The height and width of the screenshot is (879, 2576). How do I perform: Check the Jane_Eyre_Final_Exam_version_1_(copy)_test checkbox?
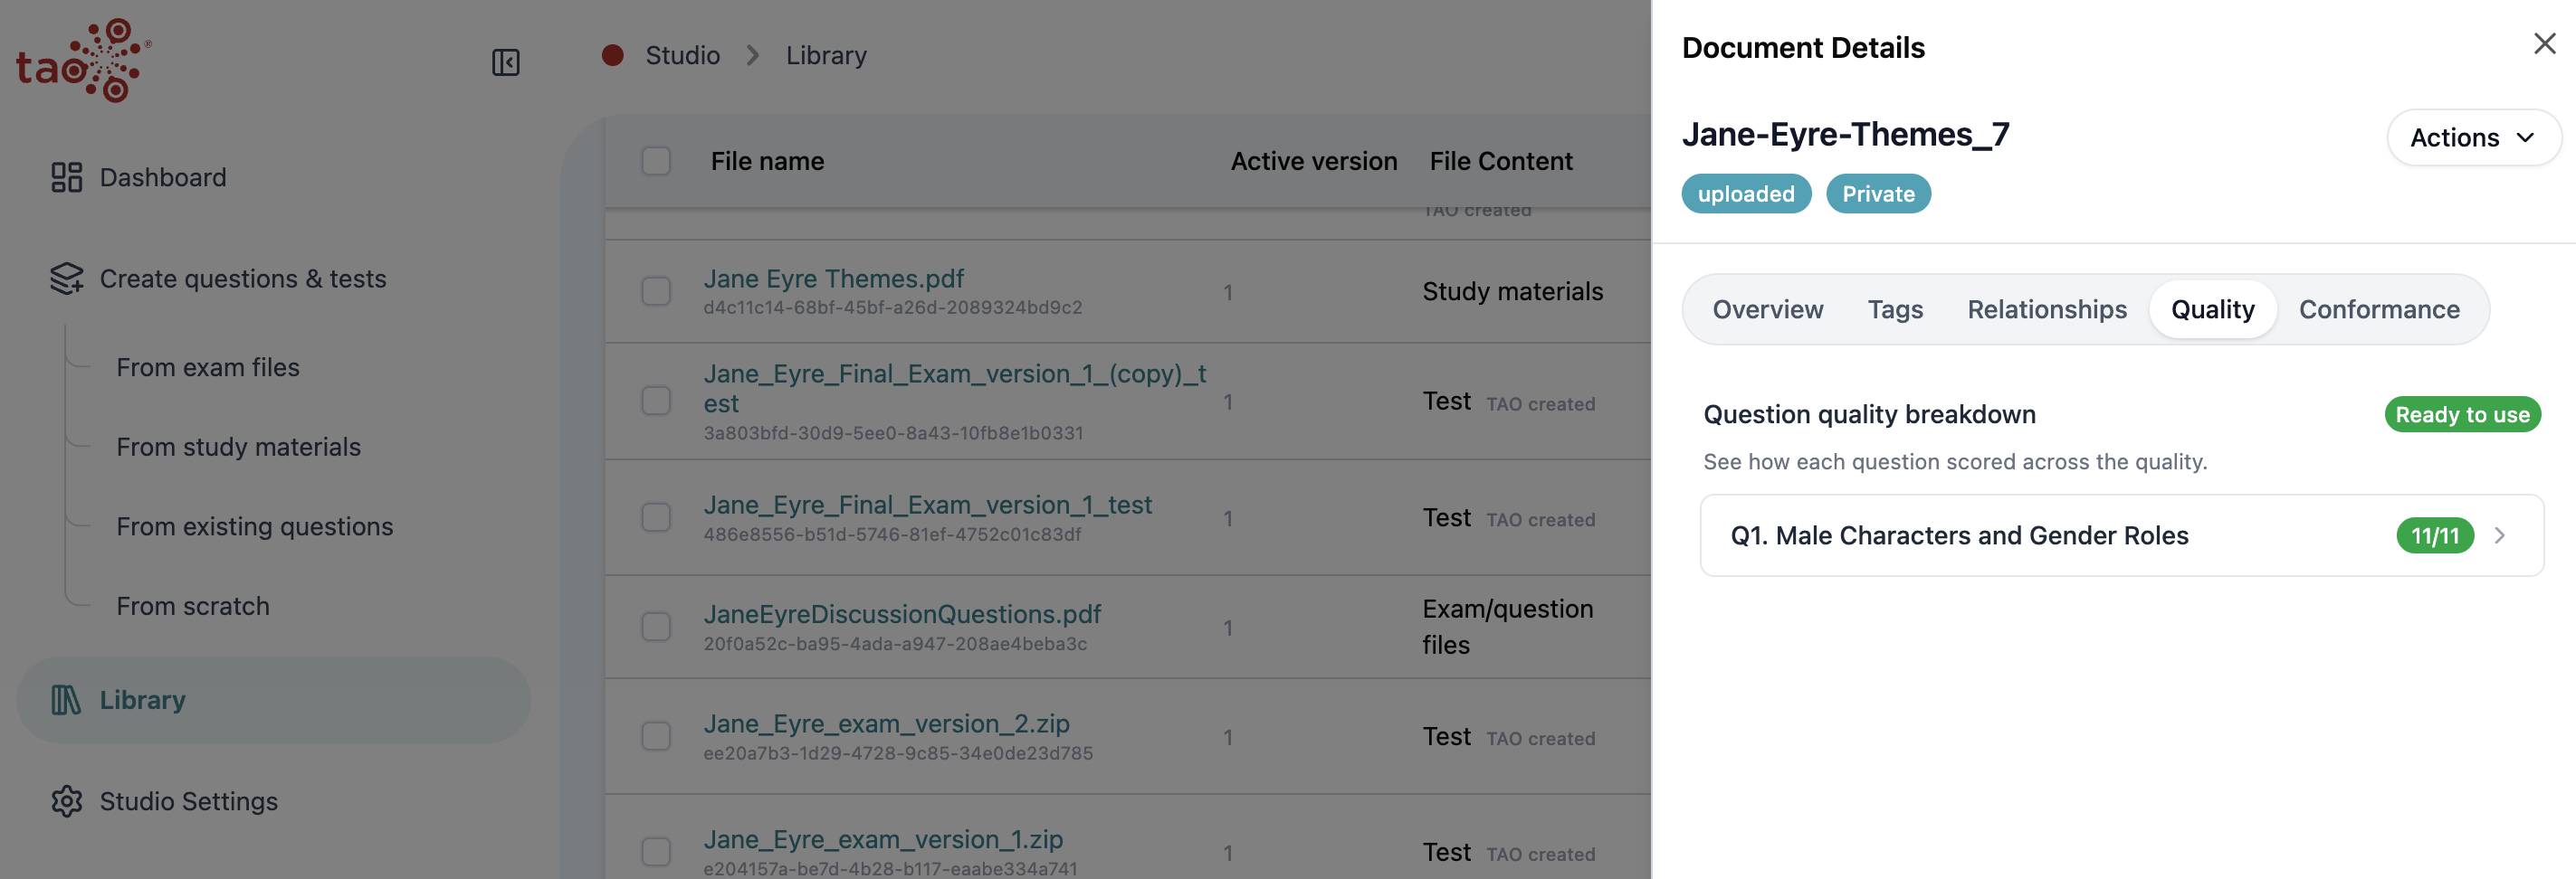[656, 402]
